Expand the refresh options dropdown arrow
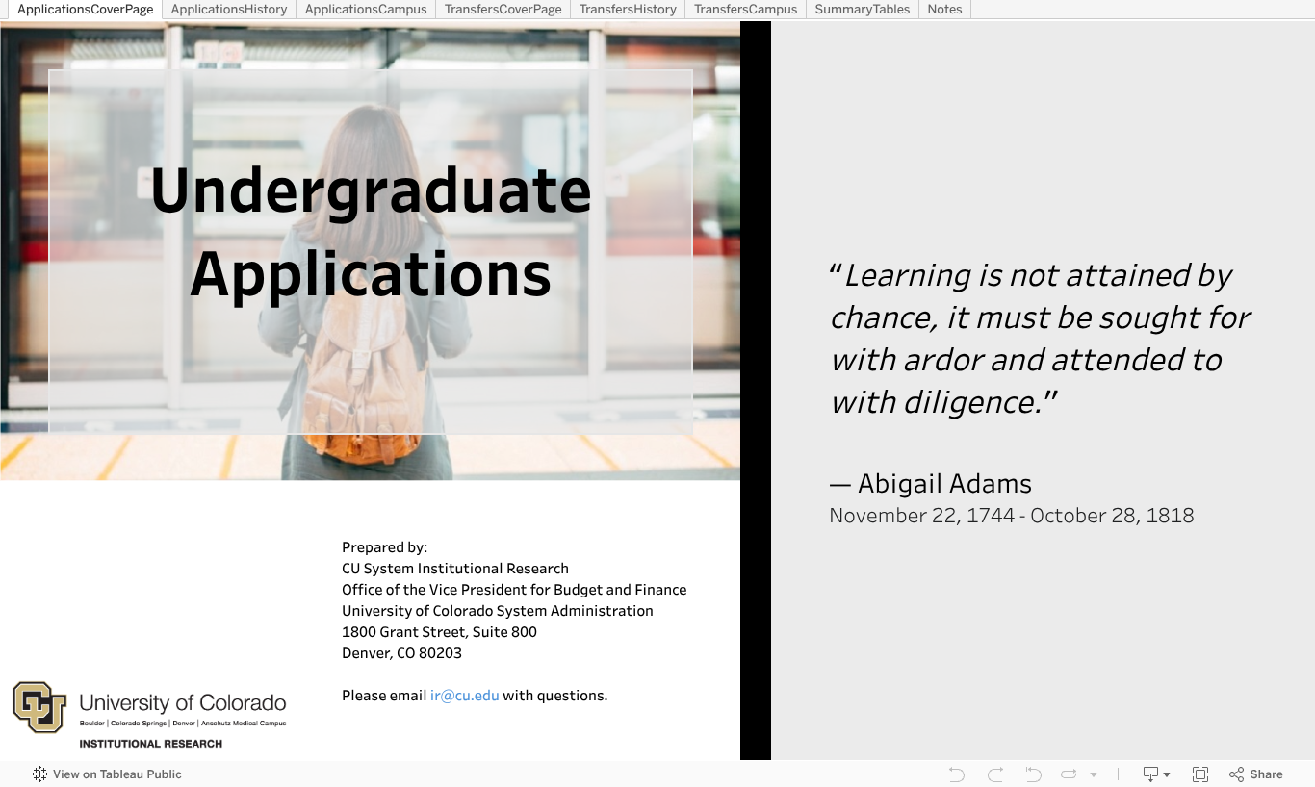1315x787 pixels. click(1094, 774)
